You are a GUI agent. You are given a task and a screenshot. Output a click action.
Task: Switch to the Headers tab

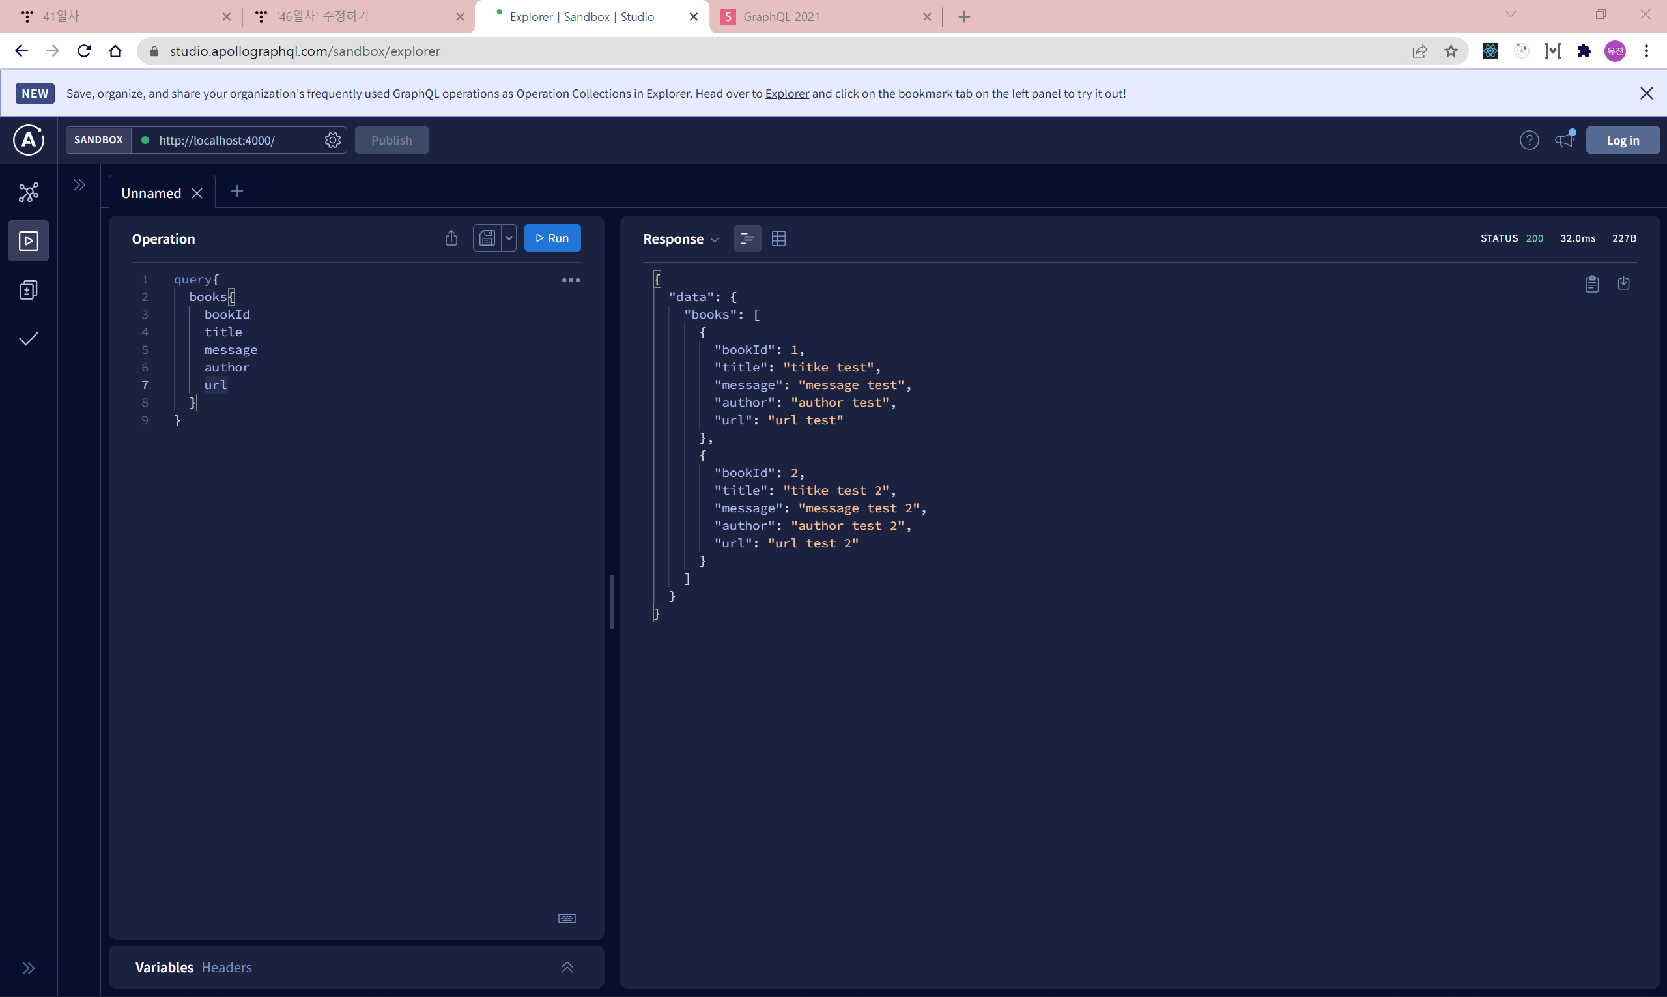point(226,967)
